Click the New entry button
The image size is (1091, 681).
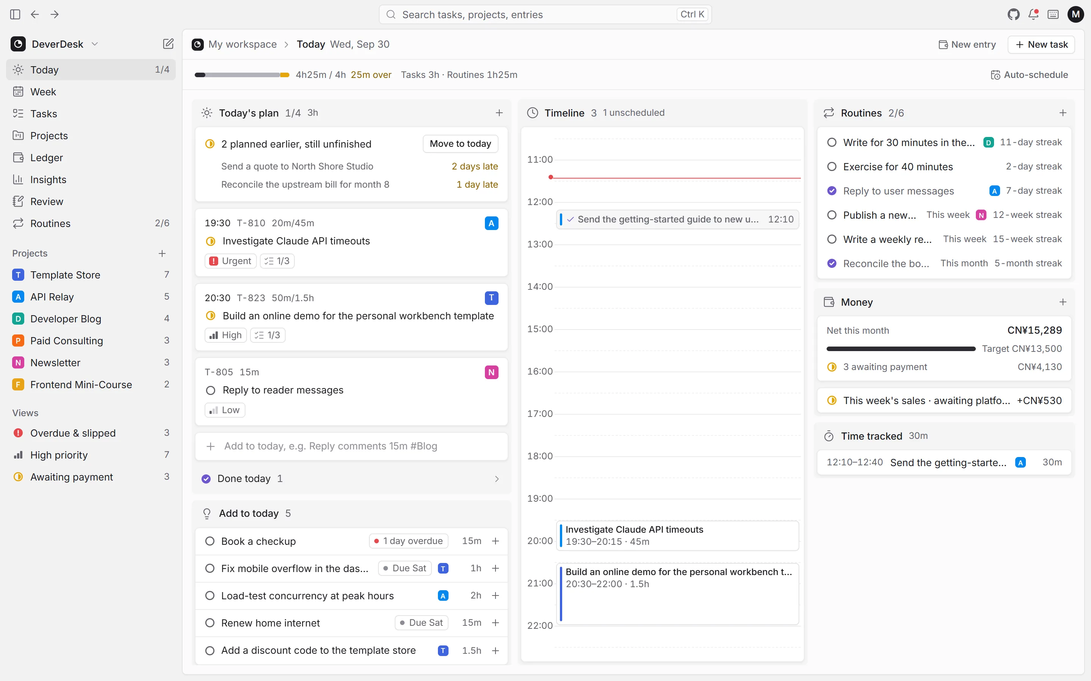tap(967, 44)
